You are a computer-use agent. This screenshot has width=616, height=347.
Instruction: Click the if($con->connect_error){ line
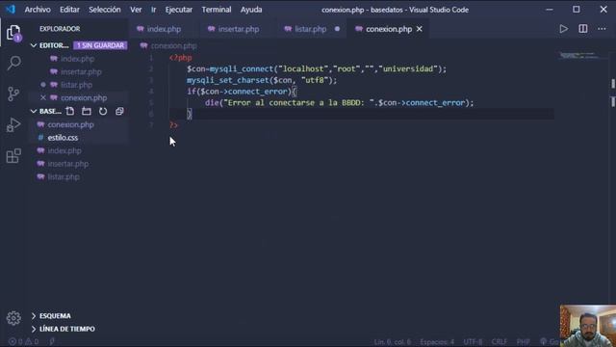[x=242, y=92]
